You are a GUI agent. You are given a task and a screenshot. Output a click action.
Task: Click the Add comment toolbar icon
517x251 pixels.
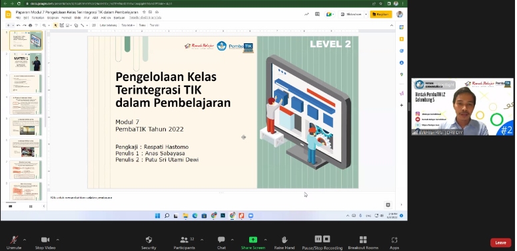[94, 25]
